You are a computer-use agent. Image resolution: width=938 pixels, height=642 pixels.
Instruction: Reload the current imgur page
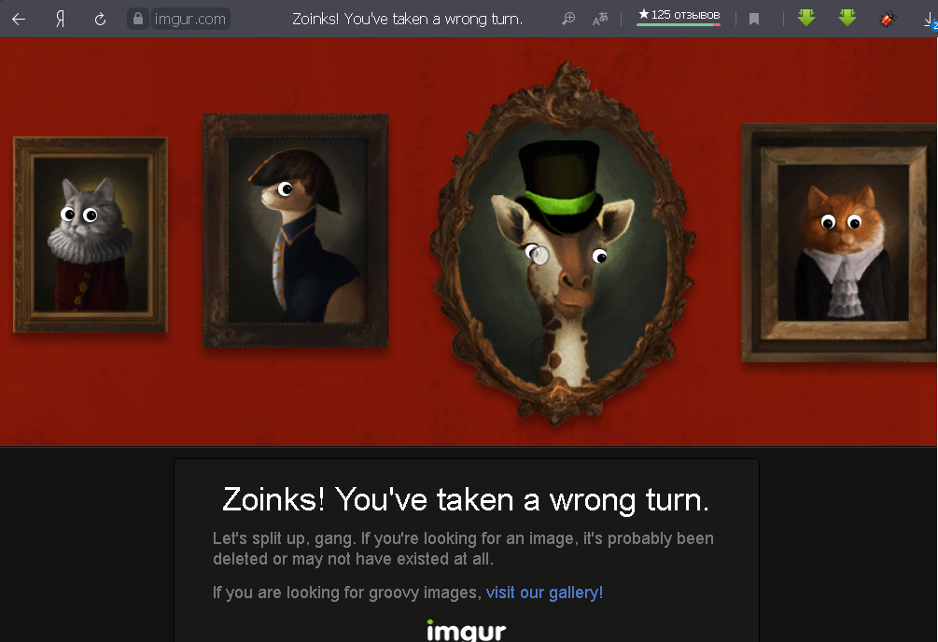(100, 20)
